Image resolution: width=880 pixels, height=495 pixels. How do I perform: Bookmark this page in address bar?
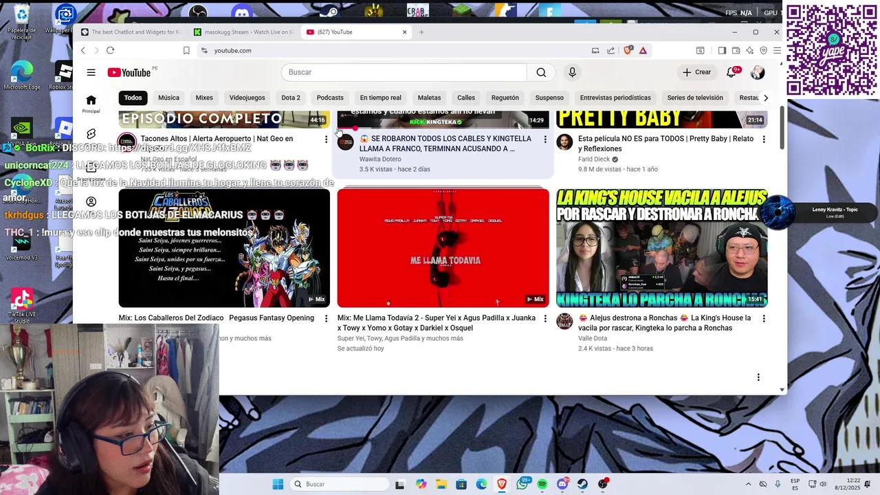[186, 50]
